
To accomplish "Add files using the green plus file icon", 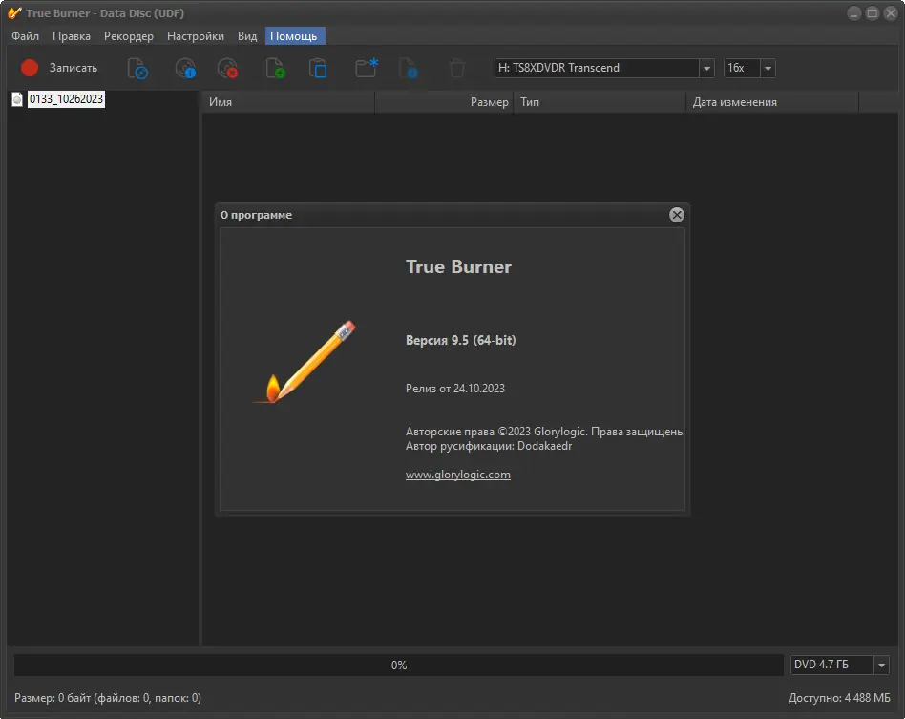I will click(275, 68).
